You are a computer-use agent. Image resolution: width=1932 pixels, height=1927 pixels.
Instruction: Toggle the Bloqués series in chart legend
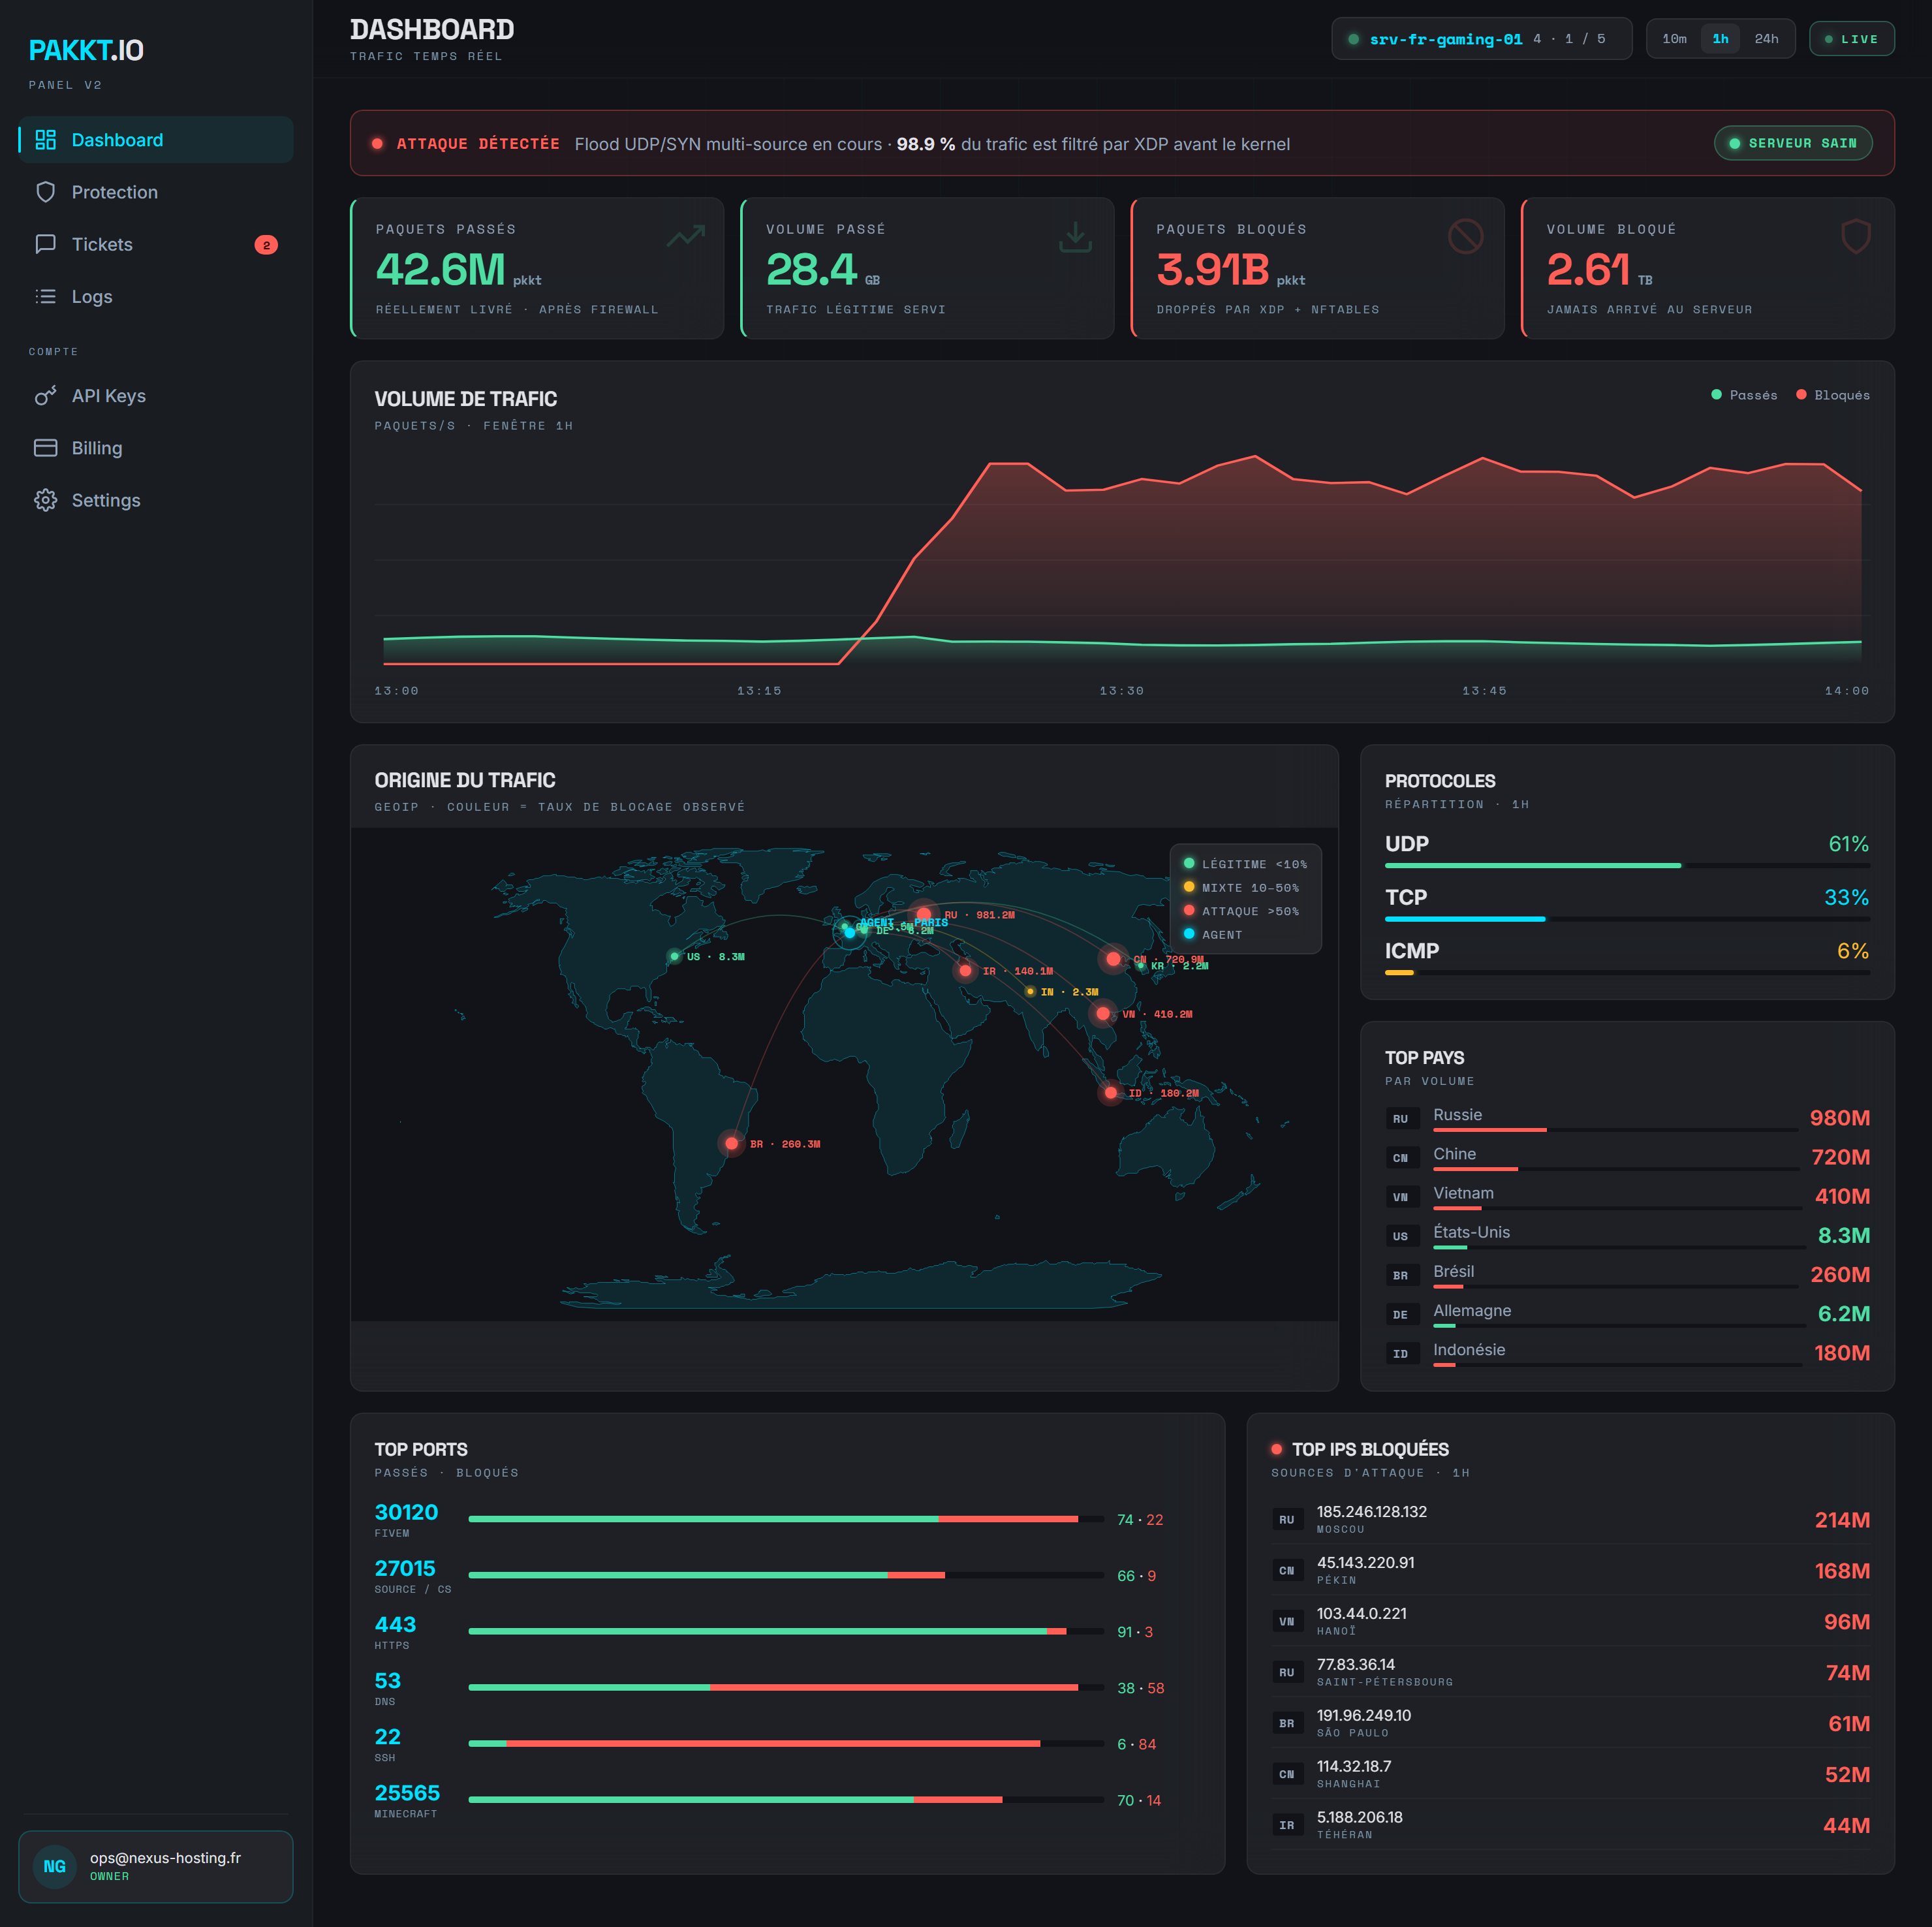(1833, 395)
